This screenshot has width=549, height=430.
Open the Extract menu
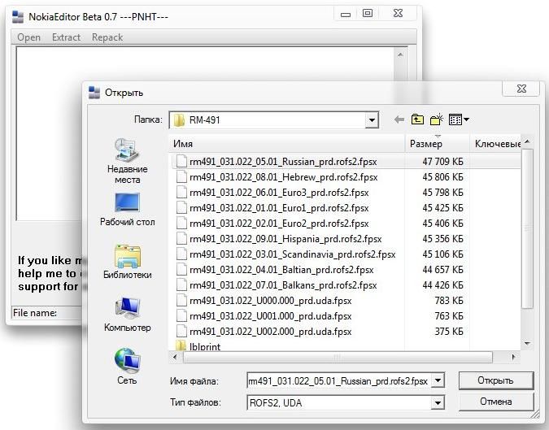pos(66,37)
